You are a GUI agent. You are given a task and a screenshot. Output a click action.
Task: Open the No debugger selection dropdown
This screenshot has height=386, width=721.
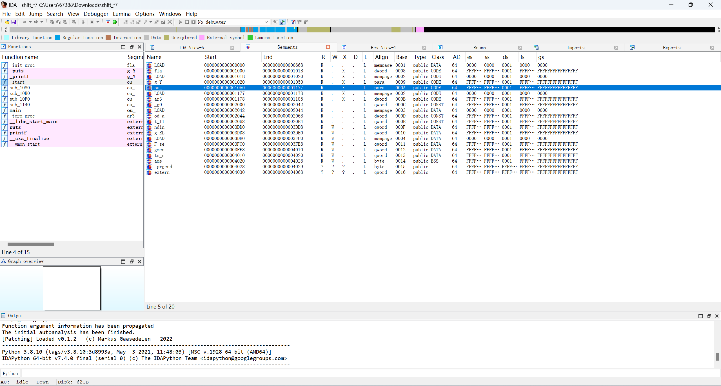coord(233,22)
